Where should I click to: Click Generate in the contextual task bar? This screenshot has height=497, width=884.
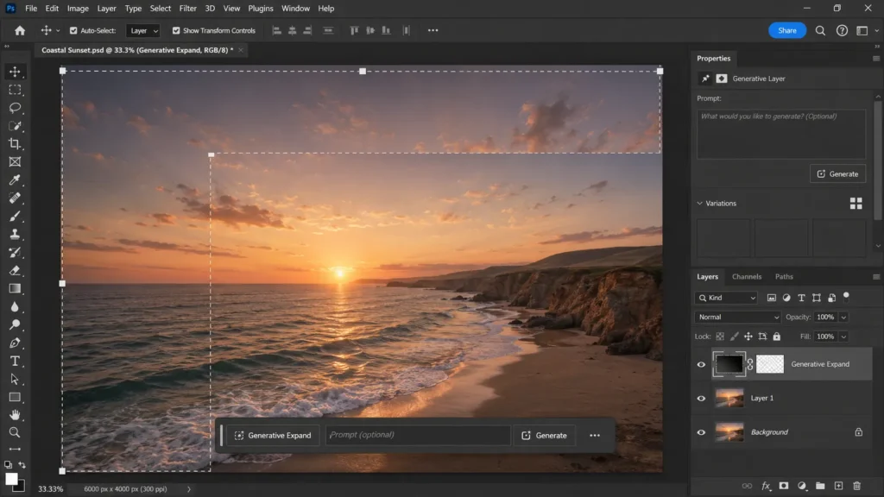click(545, 435)
